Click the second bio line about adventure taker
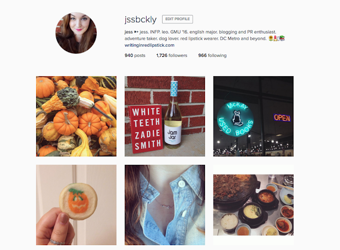Screen dimensions: 340x250 (195, 38)
